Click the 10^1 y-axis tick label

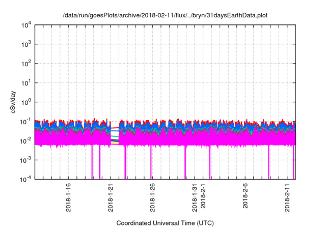pos(26,83)
